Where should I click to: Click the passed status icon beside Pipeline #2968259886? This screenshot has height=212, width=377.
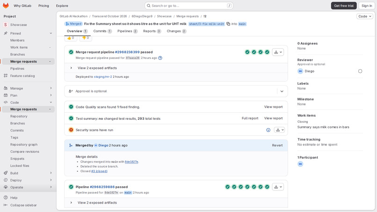pos(71,187)
